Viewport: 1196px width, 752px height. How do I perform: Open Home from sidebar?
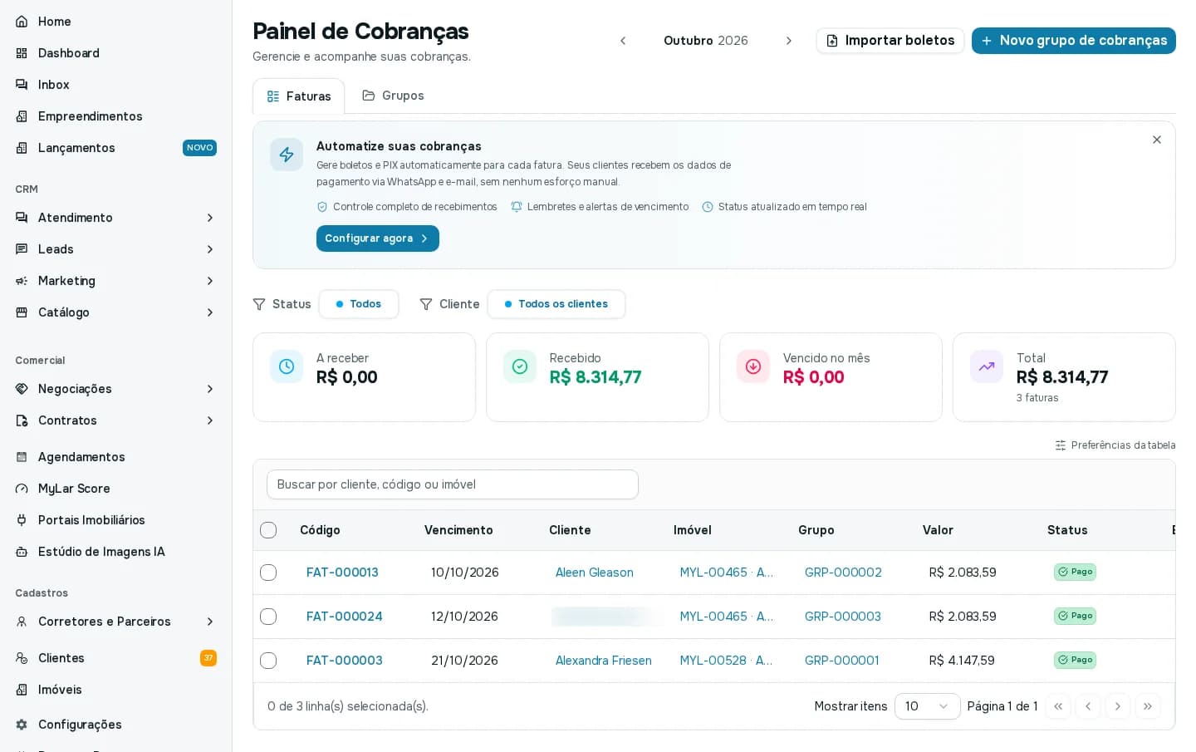(116, 22)
